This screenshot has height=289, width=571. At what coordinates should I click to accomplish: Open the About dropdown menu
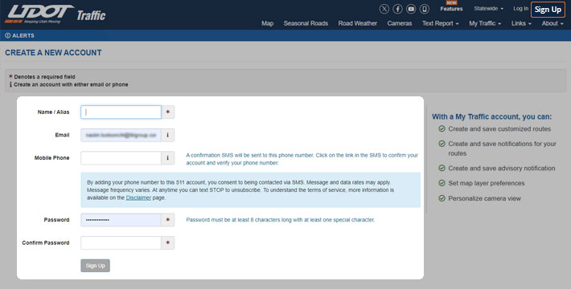click(x=553, y=23)
